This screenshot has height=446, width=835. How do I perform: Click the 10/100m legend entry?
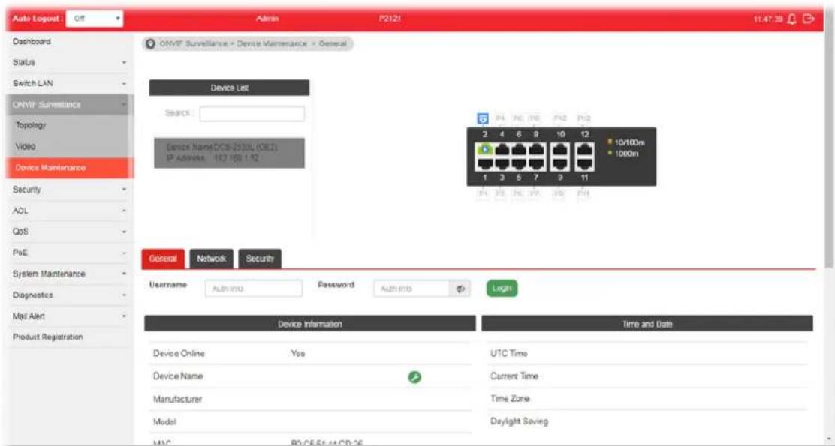pyautogui.click(x=626, y=142)
